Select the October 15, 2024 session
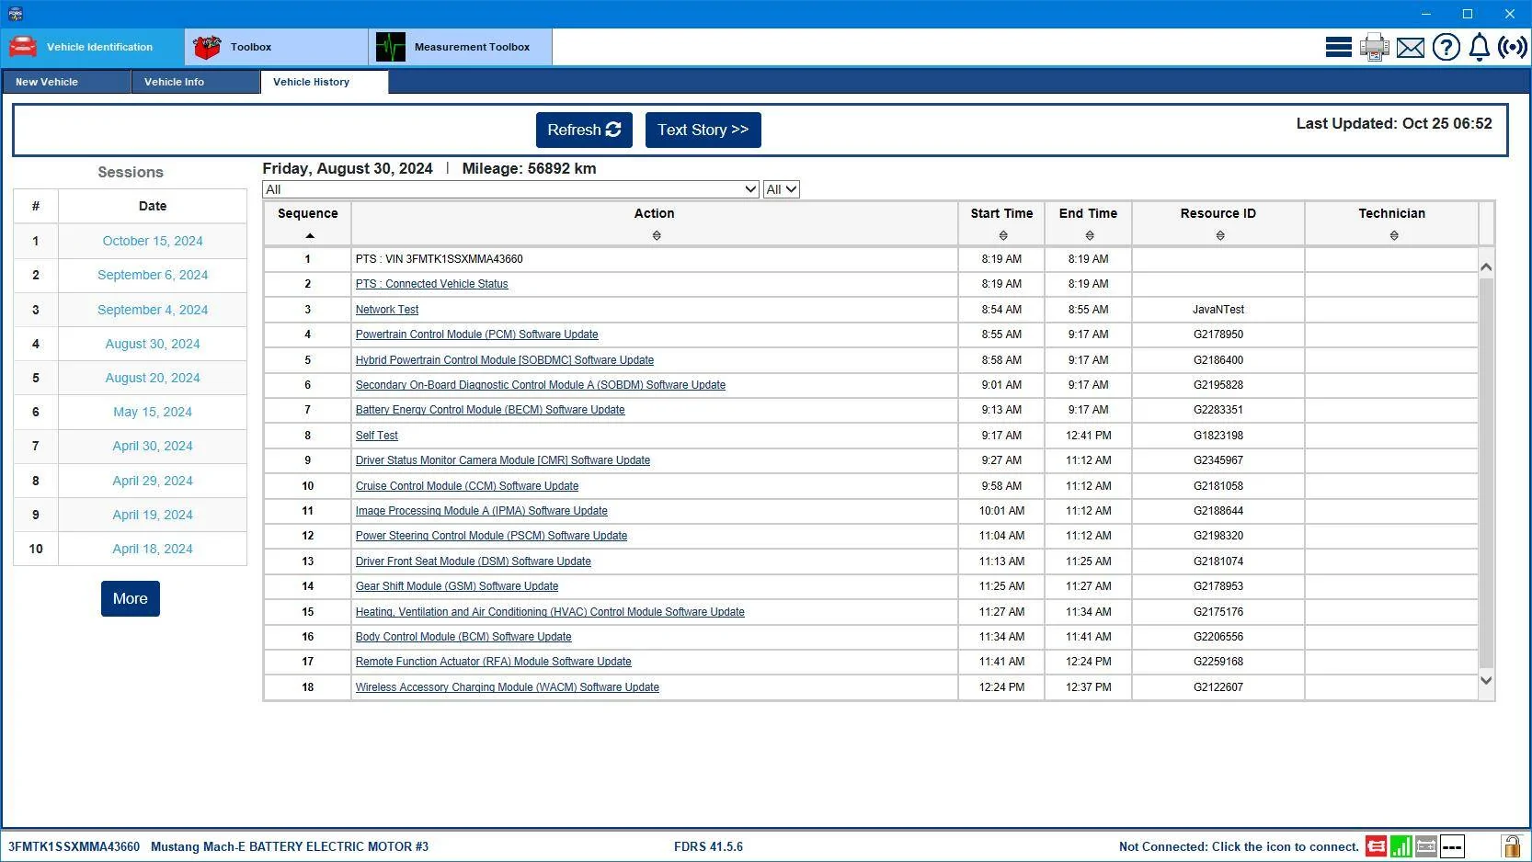 (x=153, y=241)
